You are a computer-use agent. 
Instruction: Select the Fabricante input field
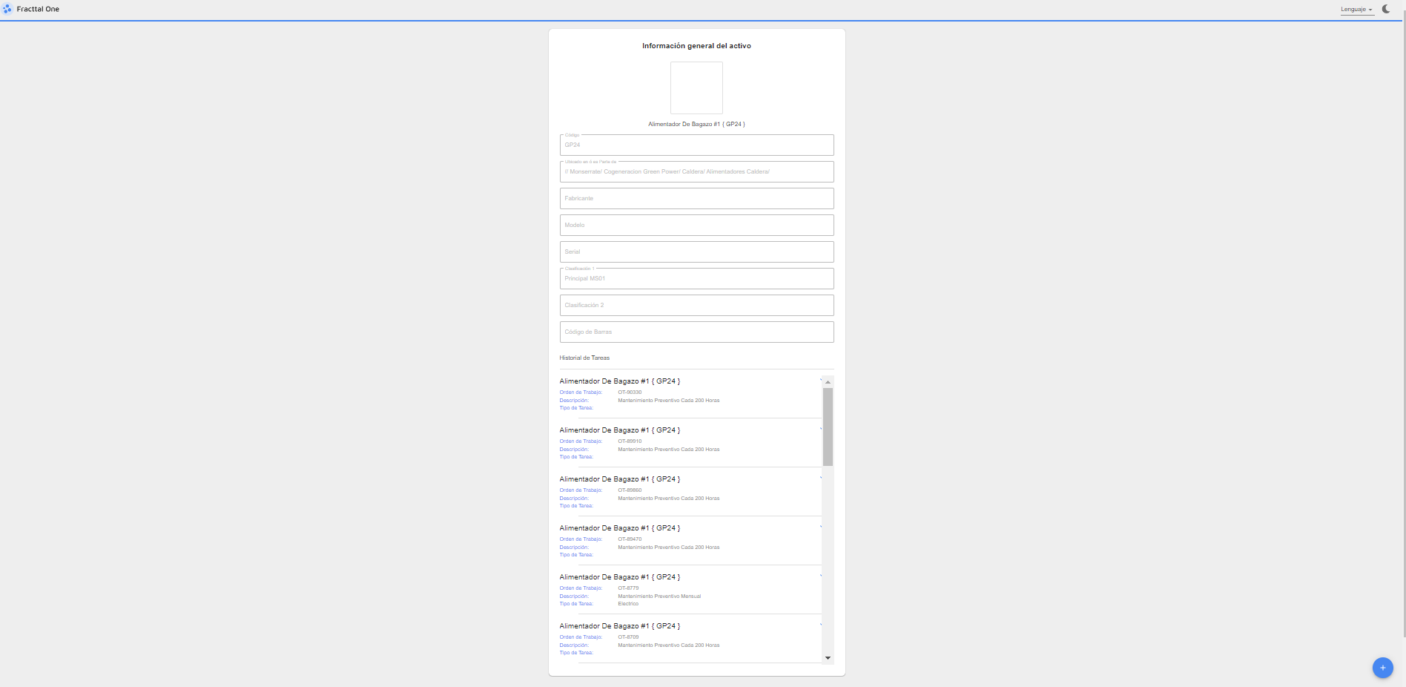point(696,199)
